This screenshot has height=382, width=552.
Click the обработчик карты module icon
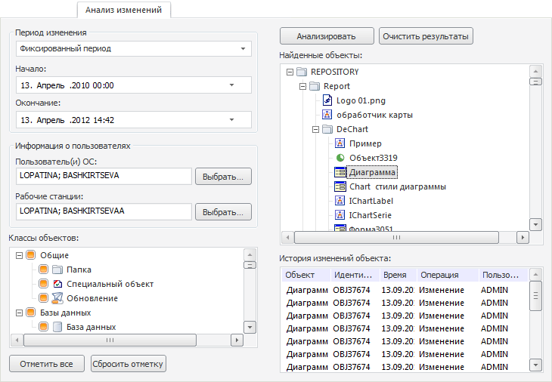coord(327,115)
